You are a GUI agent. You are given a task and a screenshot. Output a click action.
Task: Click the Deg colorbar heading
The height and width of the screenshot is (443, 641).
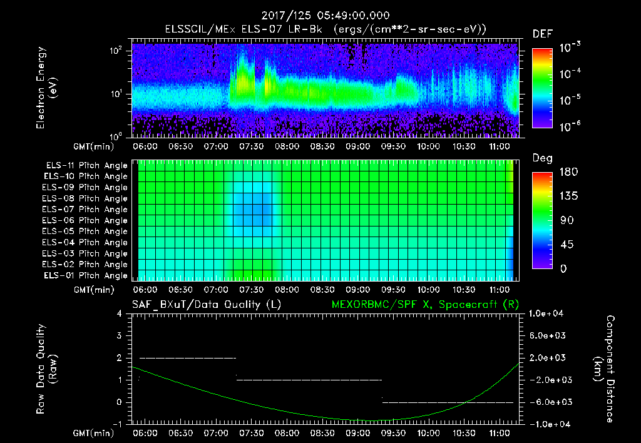543,158
